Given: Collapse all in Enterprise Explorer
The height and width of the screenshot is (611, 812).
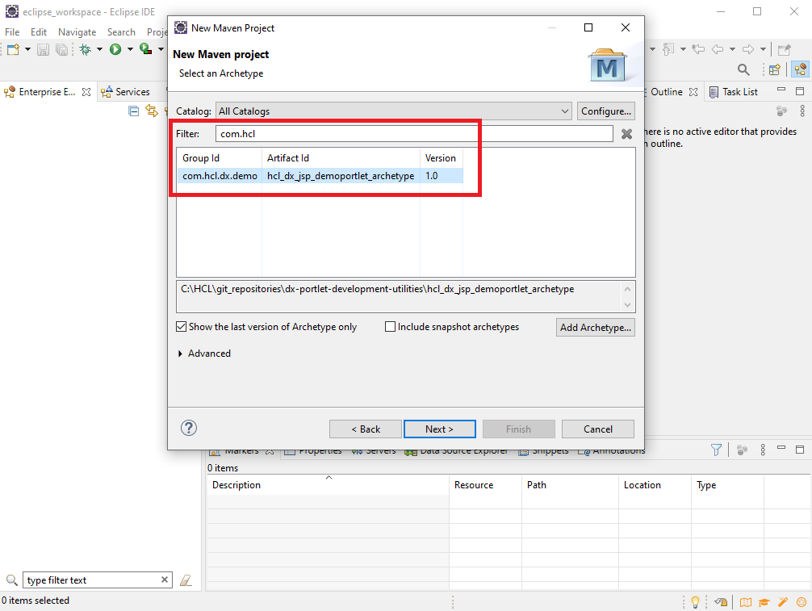Looking at the screenshot, I should point(134,111).
